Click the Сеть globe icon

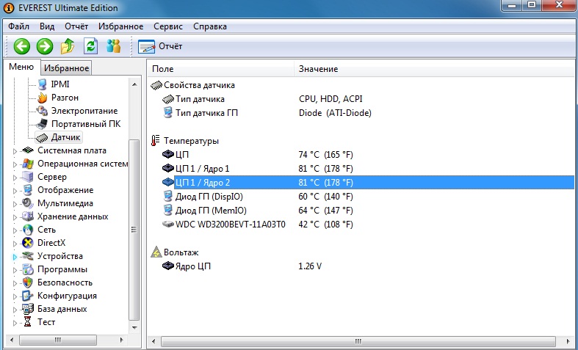click(28, 230)
